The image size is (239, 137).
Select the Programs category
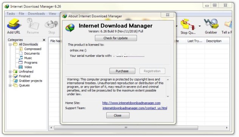(31, 62)
